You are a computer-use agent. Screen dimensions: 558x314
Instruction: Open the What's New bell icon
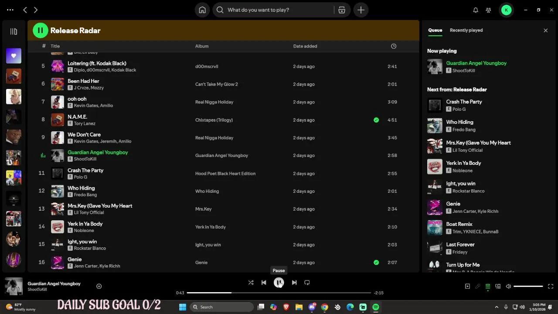click(x=476, y=10)
